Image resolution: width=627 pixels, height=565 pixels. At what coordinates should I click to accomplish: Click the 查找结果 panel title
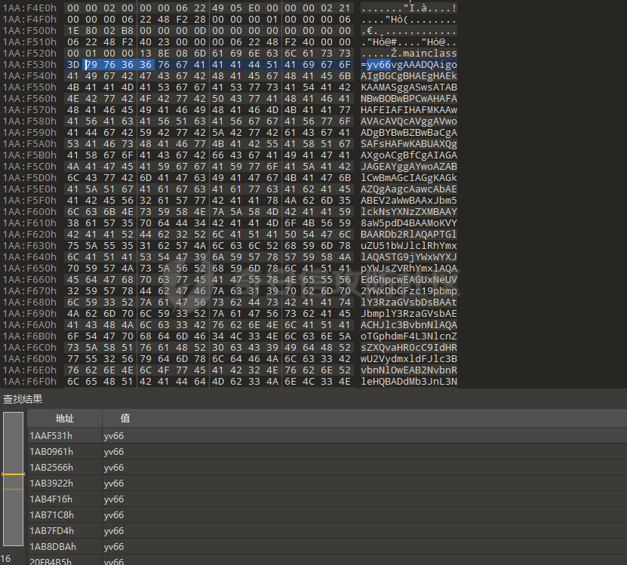[x=23, y=399]
